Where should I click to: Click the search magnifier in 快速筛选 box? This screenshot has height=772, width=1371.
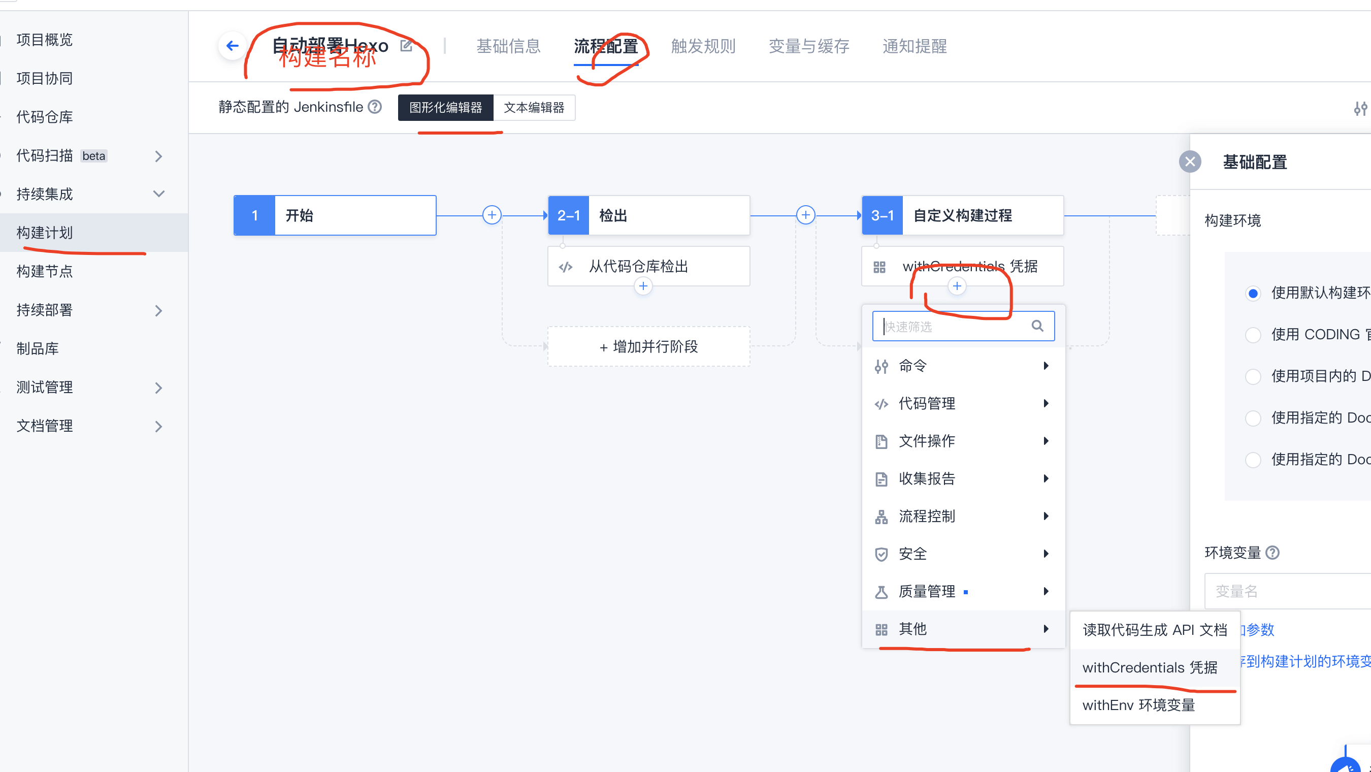pos(1037,326)
